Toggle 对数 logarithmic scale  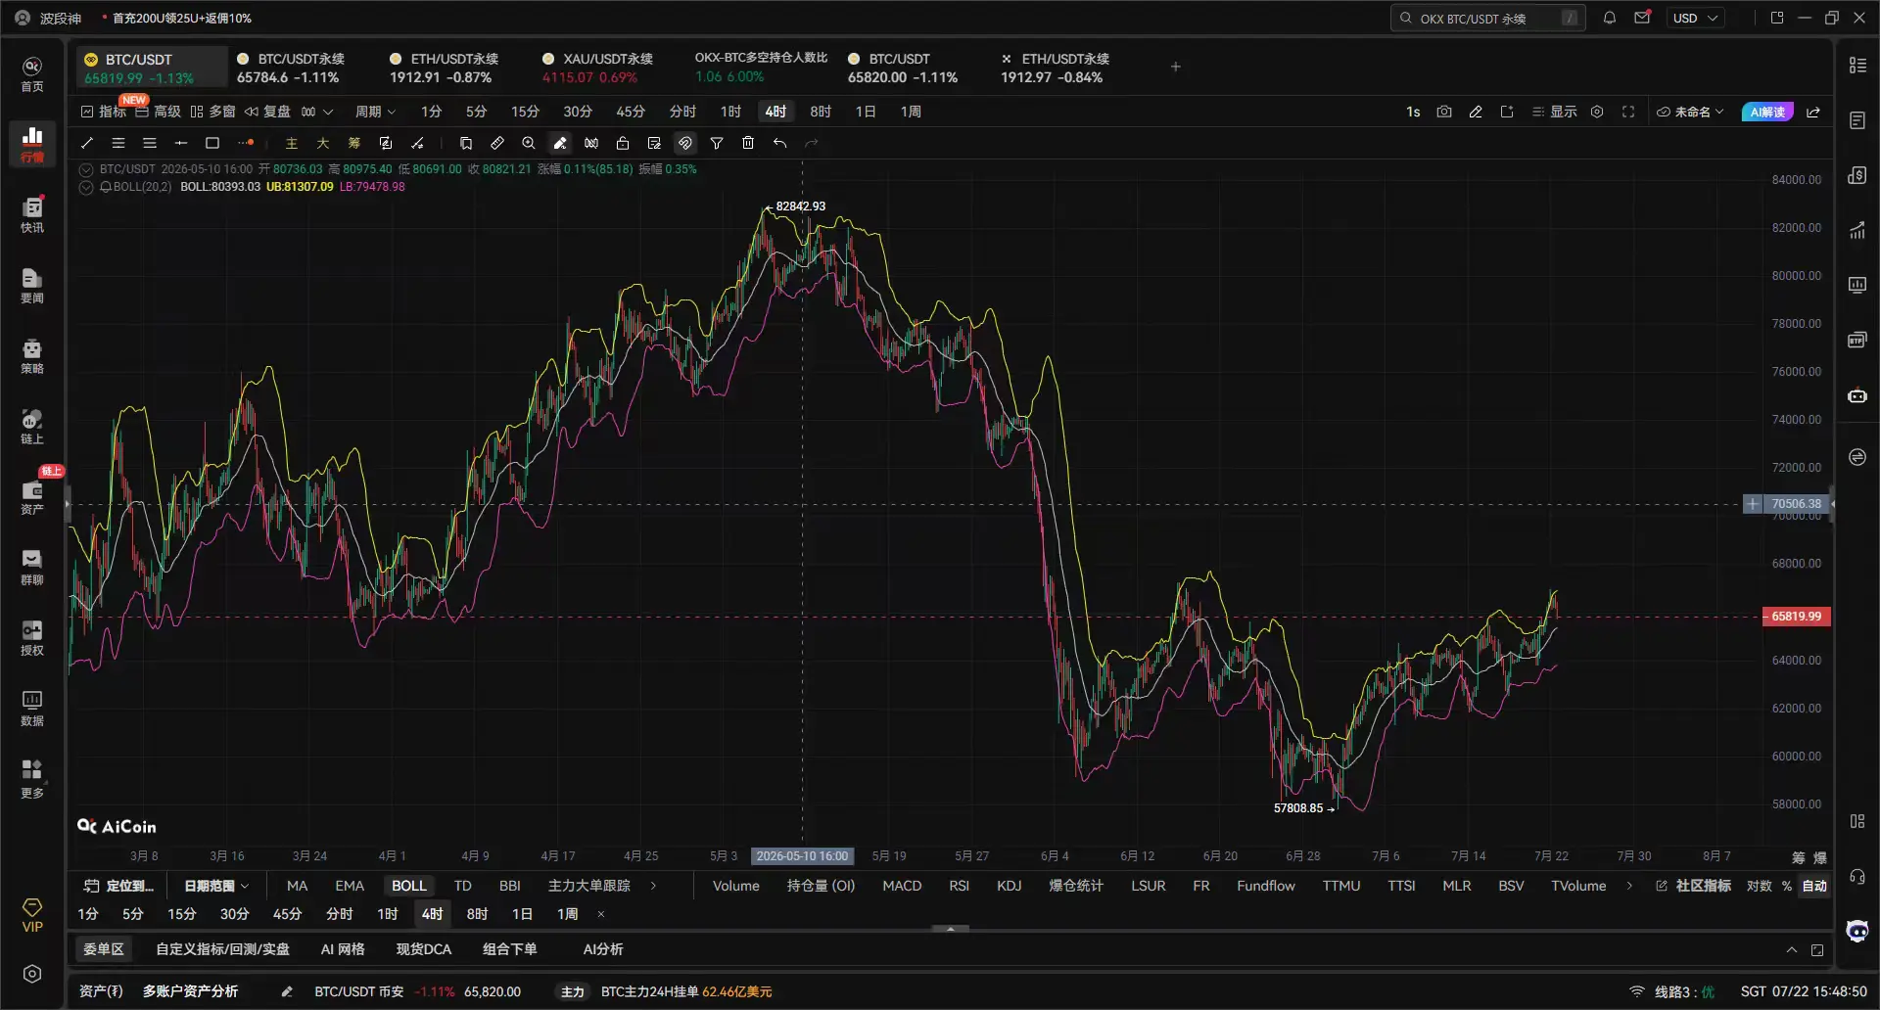click(1759, 886)
